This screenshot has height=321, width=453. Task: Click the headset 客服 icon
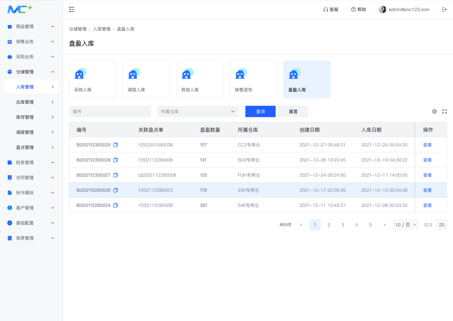coord(326,9)
